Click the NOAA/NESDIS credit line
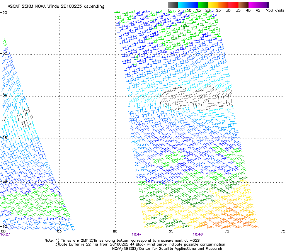 pos(167,249)
